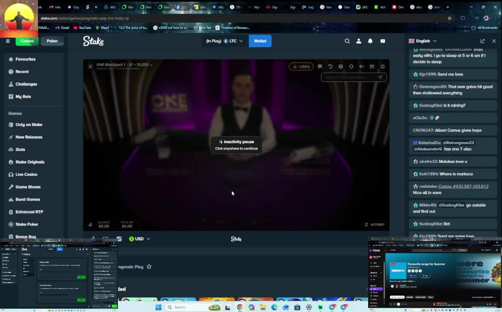Open the LTC balance dropdown

click(x=225, y=41)
